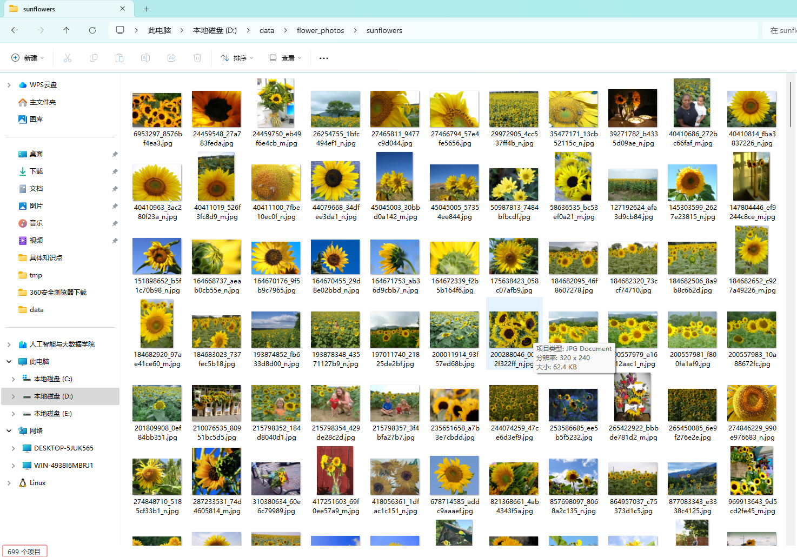This screenshot has height=557, width=797.
Task: Click the vertical scrollbar of file pane
Action: (x=791, y=104)
